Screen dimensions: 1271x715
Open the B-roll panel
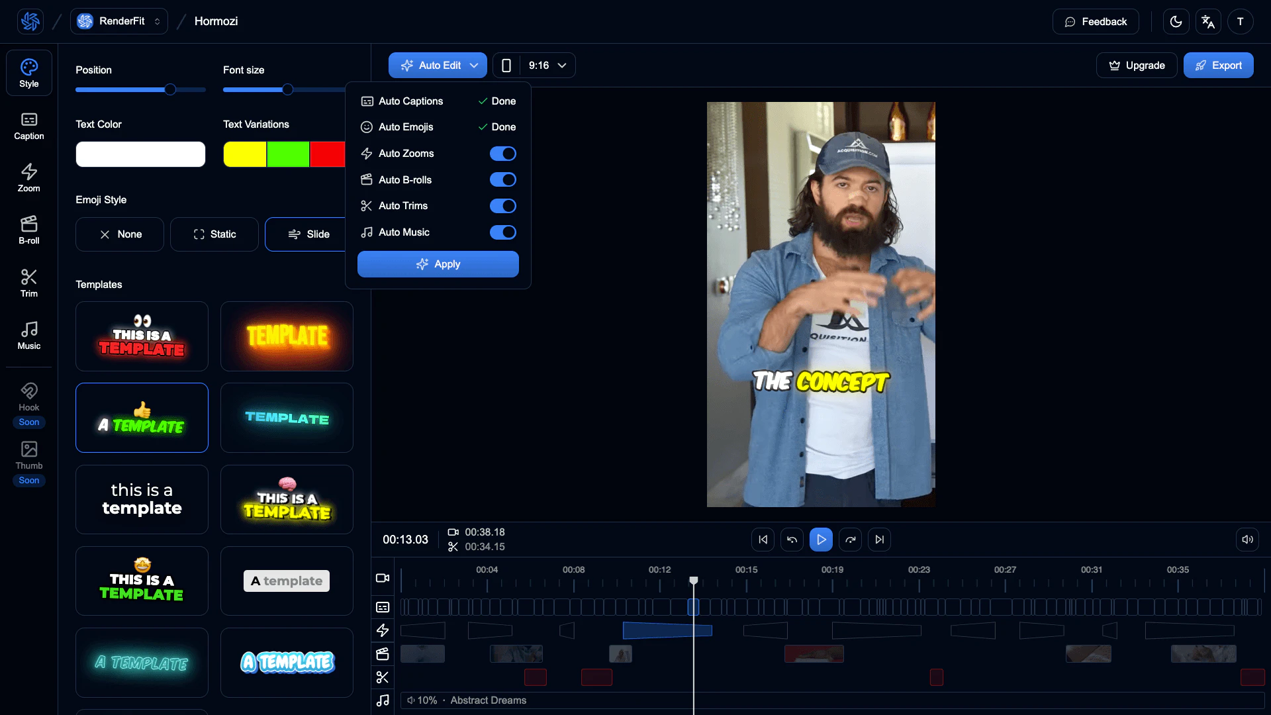(28, 230)
